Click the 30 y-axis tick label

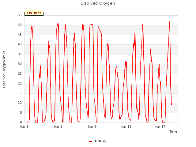coord(20,64)
